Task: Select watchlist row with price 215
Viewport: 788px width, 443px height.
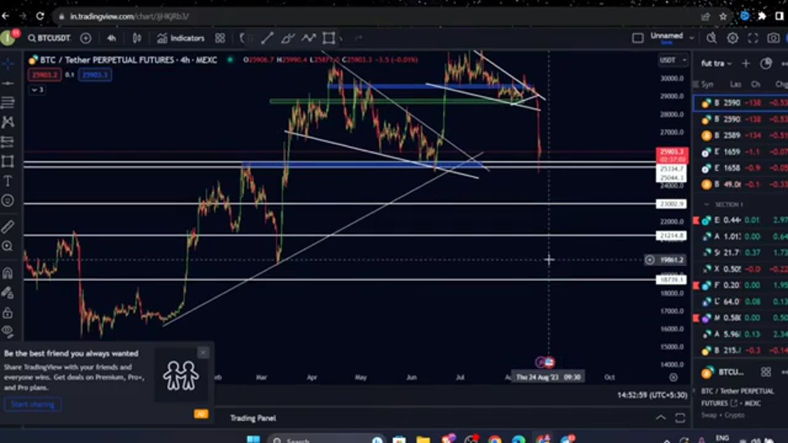Action: [741, 350]
